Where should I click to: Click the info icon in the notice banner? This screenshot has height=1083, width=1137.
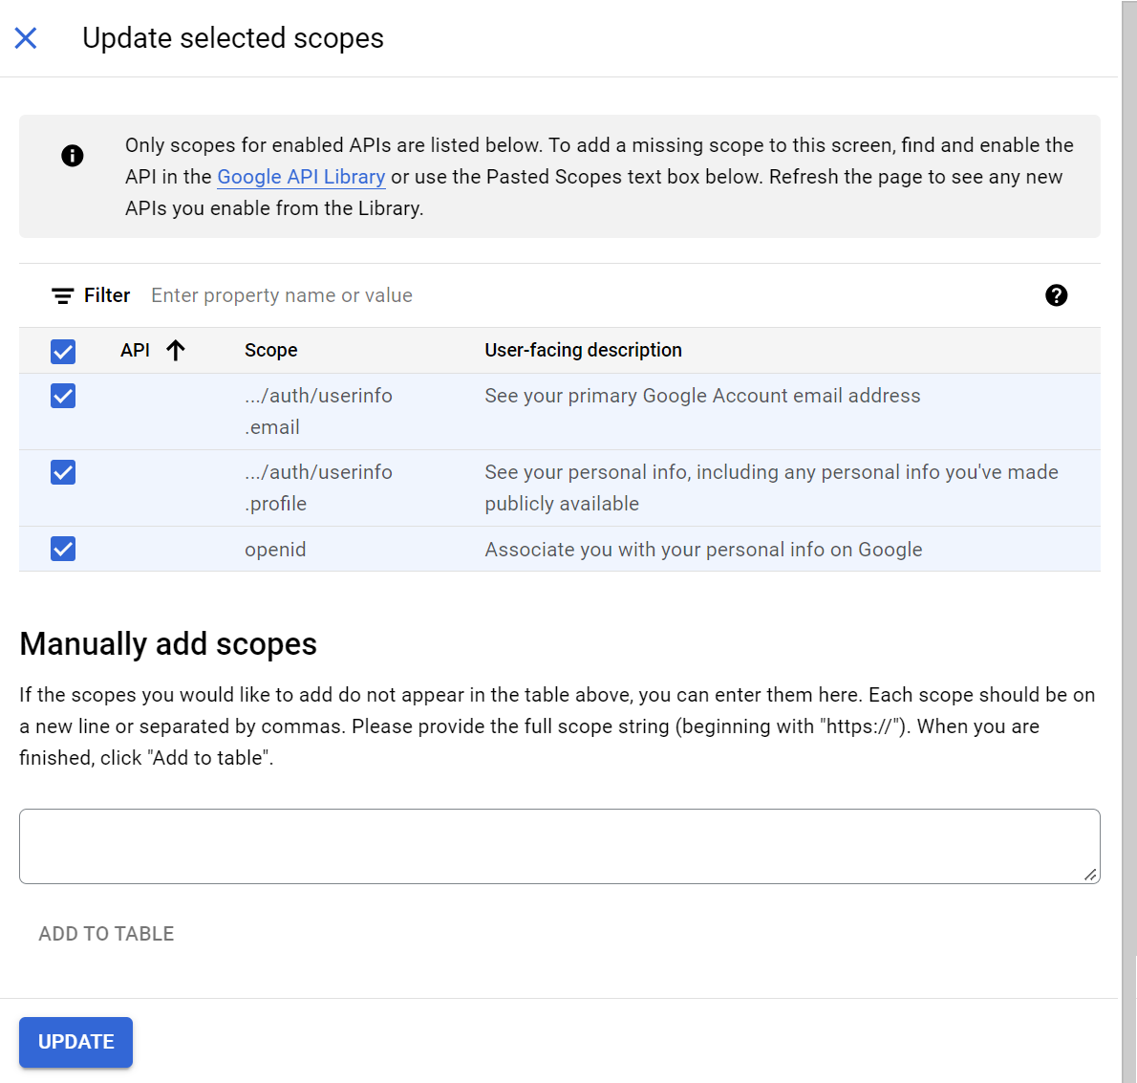(73, 156)
